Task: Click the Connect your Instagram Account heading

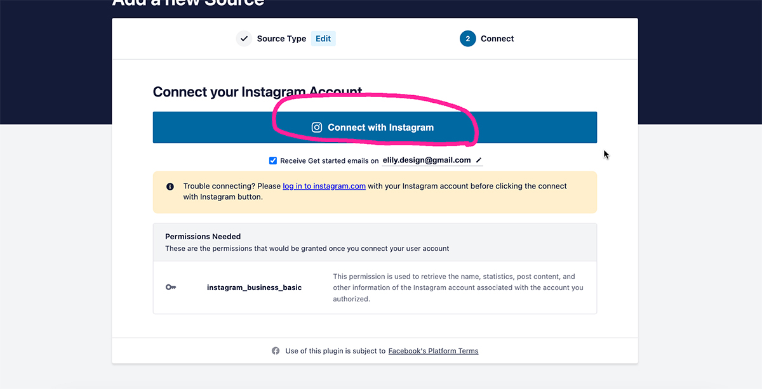Action: click(257, 92)
